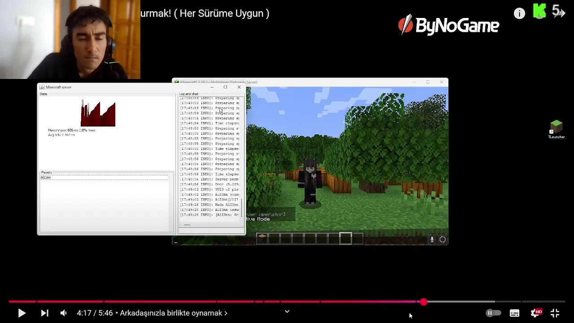Image resolution: width=574 pixels, height=323 pixels.
Task: Select the first hotbar slot holding an item
Action: [262, 238]
